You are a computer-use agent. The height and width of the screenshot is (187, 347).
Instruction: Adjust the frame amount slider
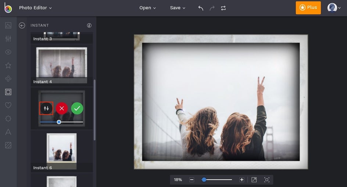click(61, 122)
